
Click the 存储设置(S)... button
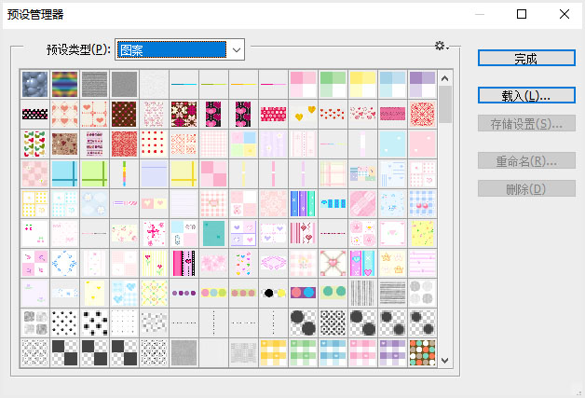[x=526, y=124]
